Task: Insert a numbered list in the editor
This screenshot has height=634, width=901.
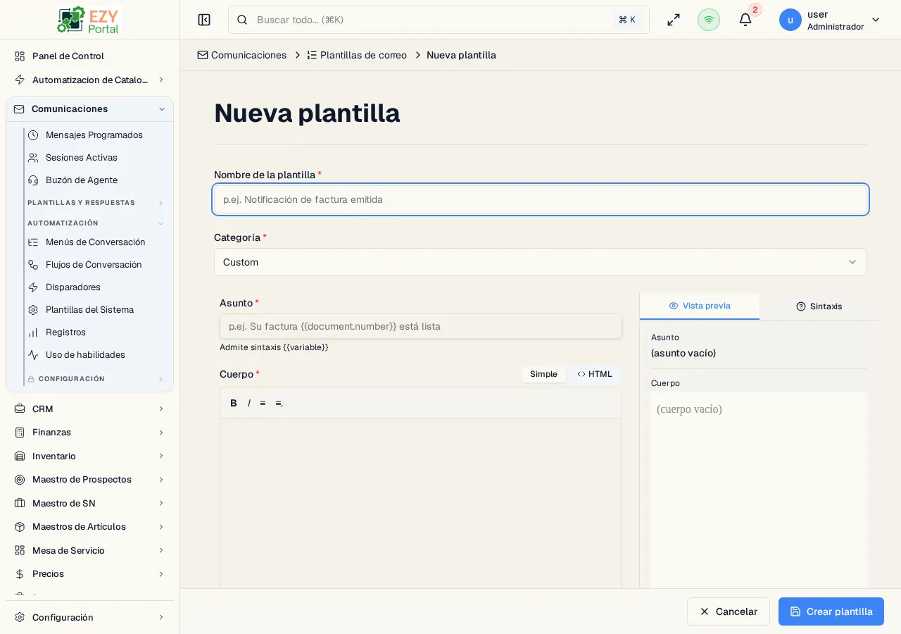Action: (279, 403)
